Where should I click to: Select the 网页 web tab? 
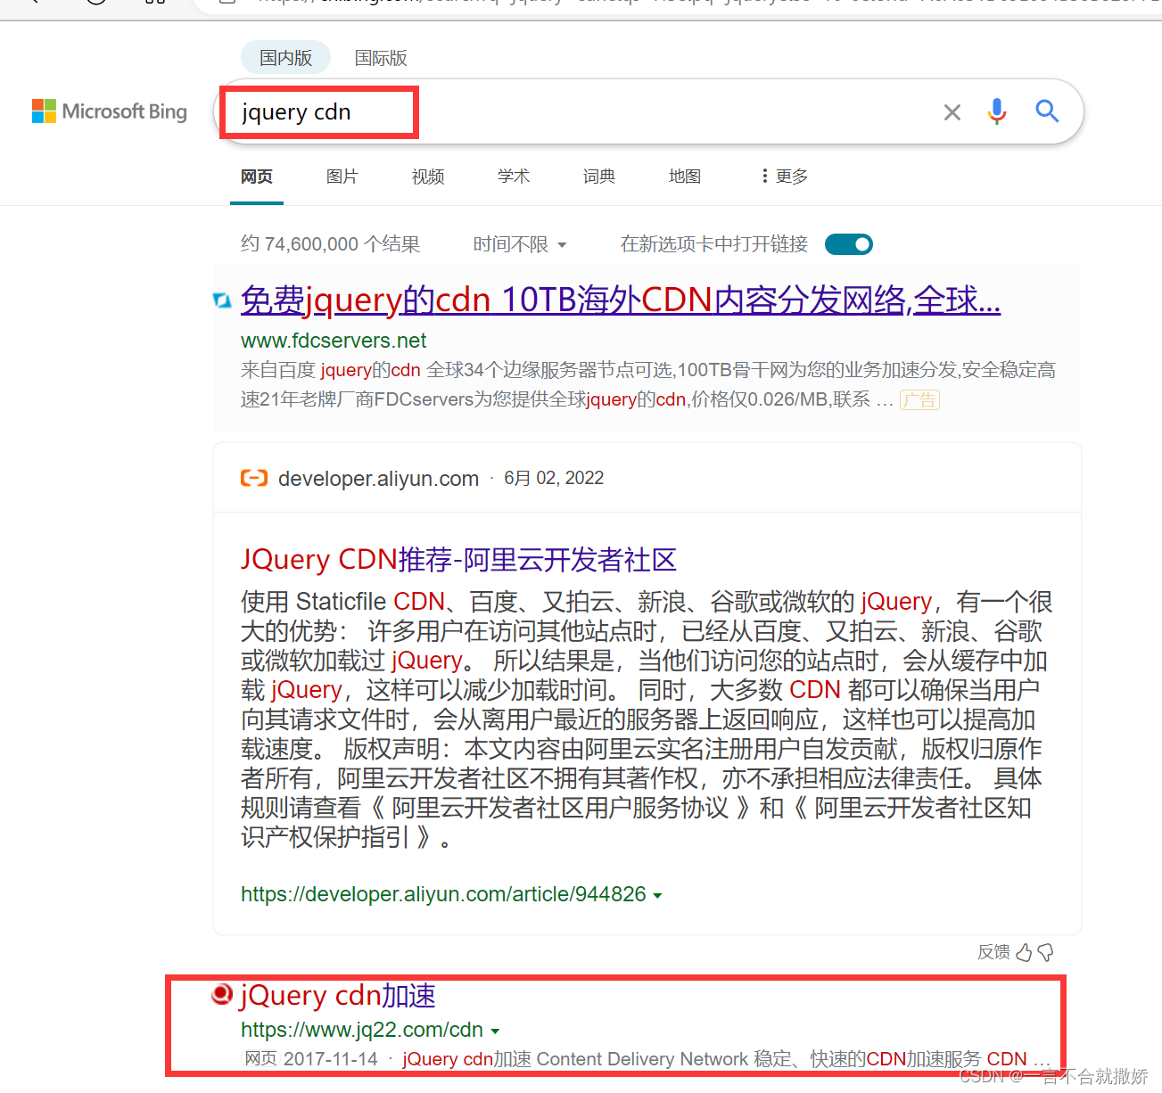tap(257, 177)
